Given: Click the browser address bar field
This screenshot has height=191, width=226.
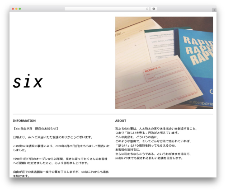Looking at the screenshot, I should click(107, 9).
